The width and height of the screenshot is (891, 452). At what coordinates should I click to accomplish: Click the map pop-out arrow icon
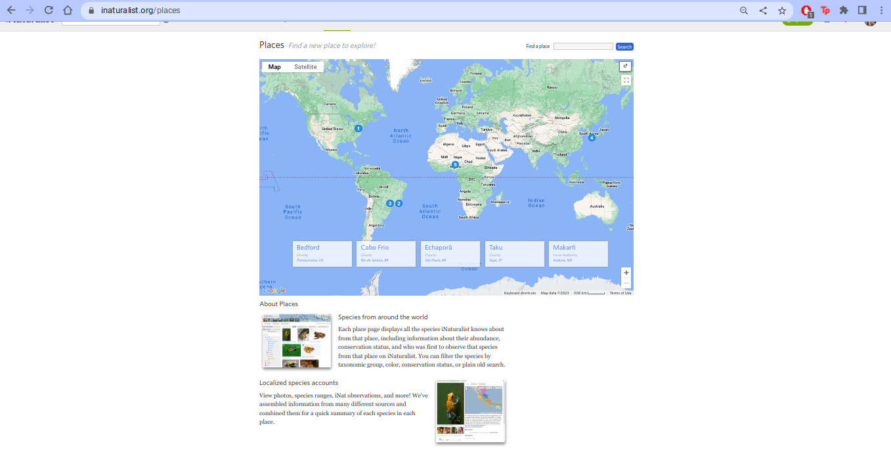(x=625, y=66)
